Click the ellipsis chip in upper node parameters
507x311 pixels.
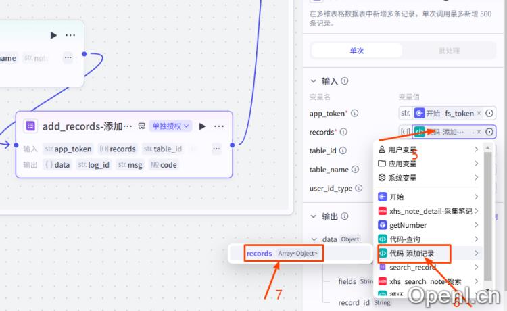(x=68, y=58)
